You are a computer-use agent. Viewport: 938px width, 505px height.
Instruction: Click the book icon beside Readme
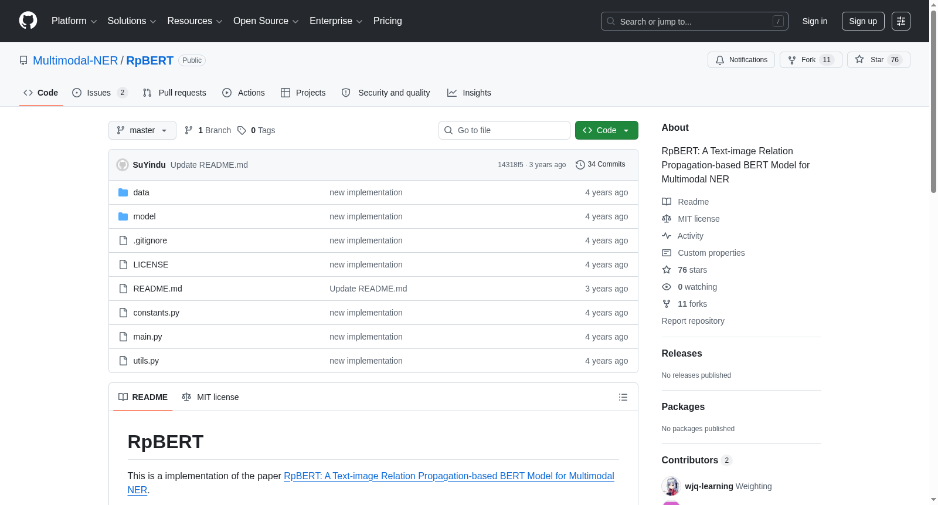point(667,202)
